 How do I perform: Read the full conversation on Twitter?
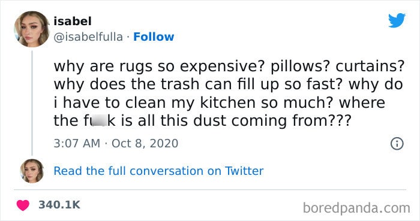tap(158, 171)
